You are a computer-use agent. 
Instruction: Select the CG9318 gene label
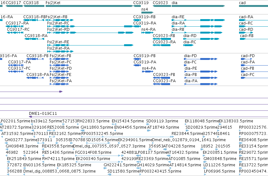(31, 3)
